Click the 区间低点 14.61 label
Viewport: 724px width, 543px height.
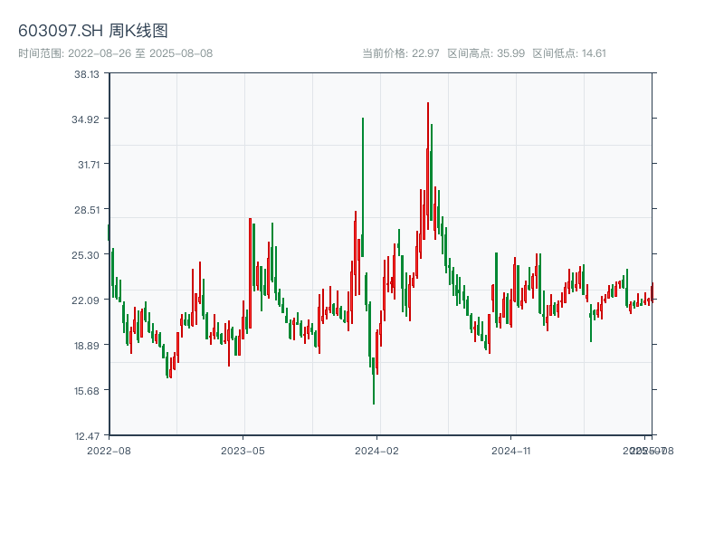click(569, 53)
